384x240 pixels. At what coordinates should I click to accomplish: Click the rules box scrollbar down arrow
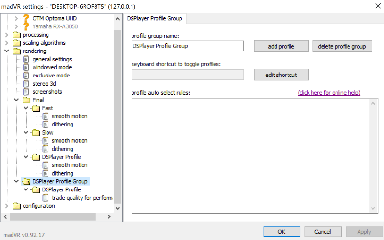click(x=373, y=208)
